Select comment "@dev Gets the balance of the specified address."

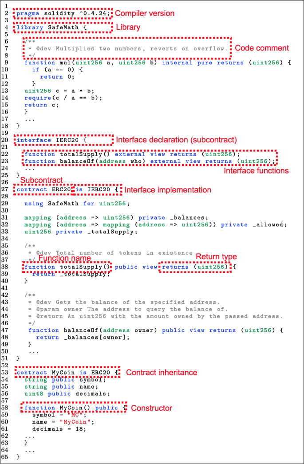tap(128, 303)
